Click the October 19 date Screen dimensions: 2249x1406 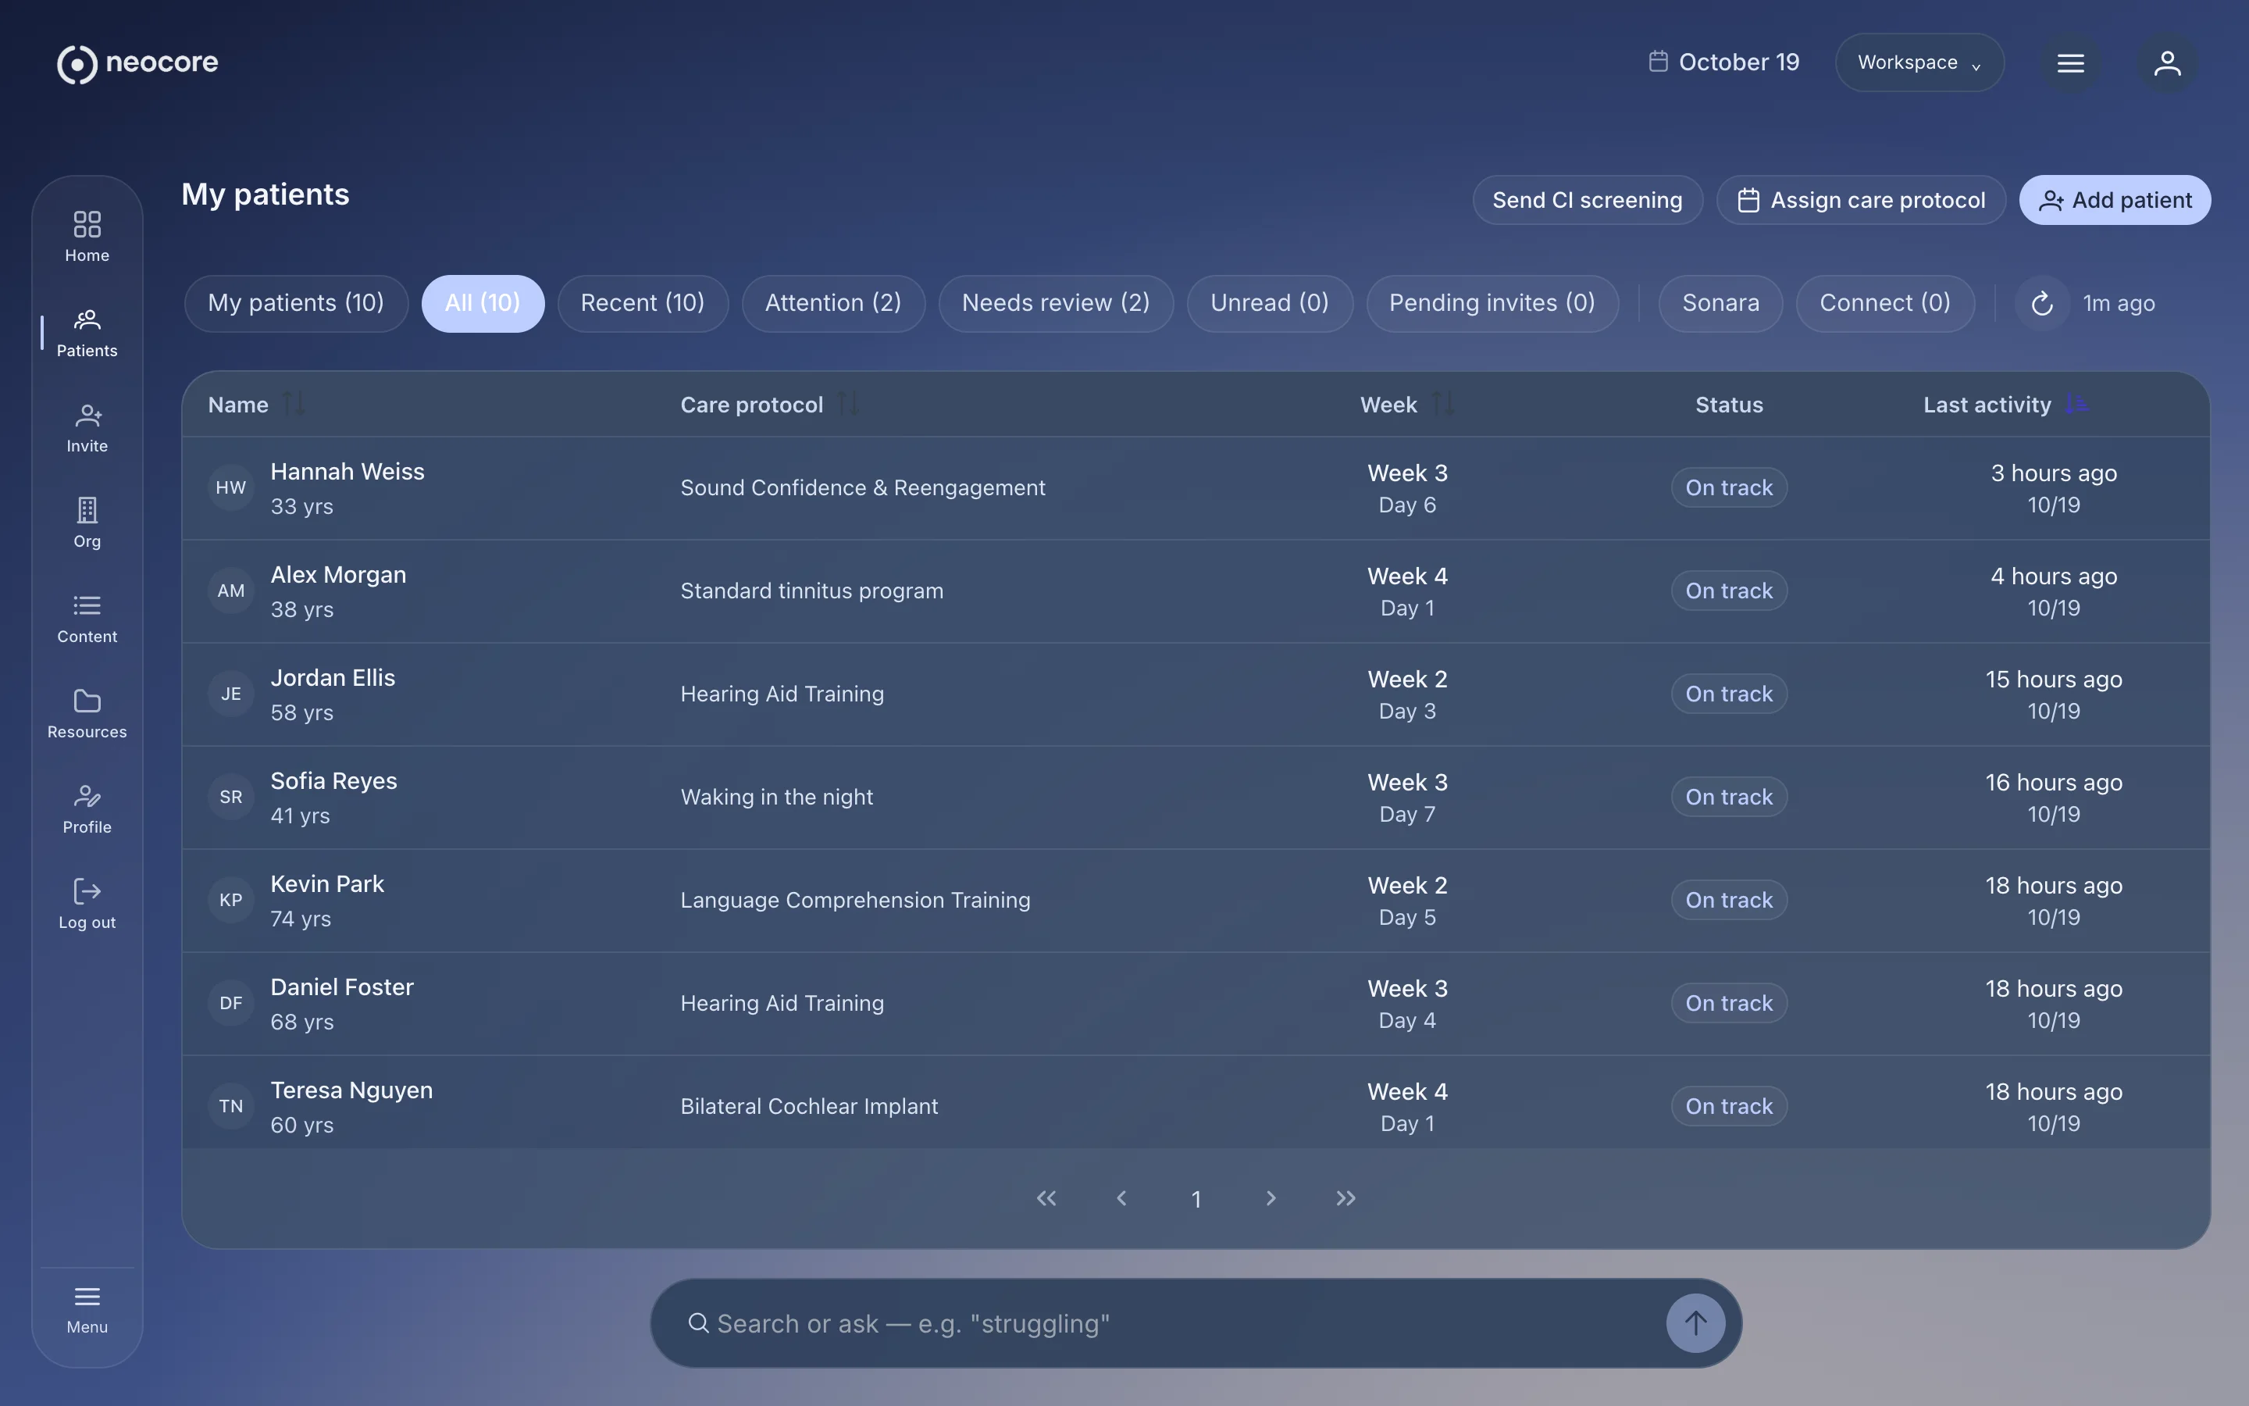tap(1724, 62)
